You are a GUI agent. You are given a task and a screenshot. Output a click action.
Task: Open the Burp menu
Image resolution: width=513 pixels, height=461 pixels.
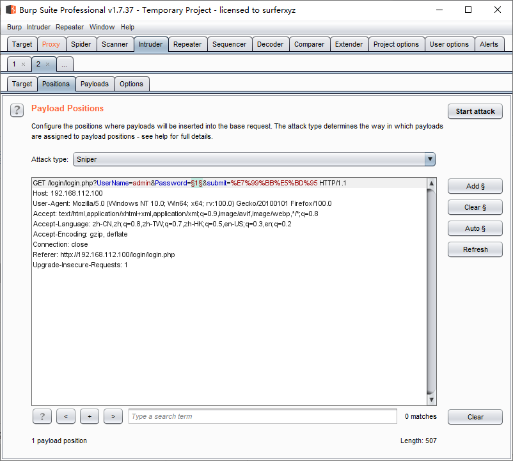15,27
